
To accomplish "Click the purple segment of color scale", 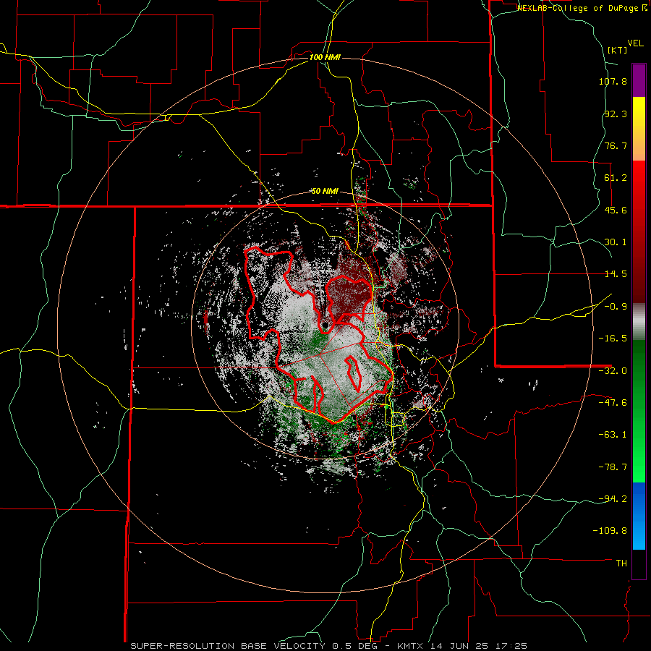I will [x=639, y=80].
